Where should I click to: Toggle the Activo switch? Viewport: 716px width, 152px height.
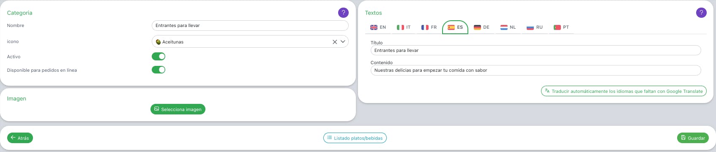159,56
